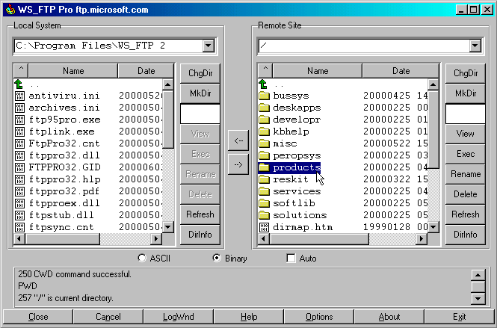Image resolution: width=497 pixels, height=328 pixels.
Task: Click the remote Delete button
Action: click(466, 194)
